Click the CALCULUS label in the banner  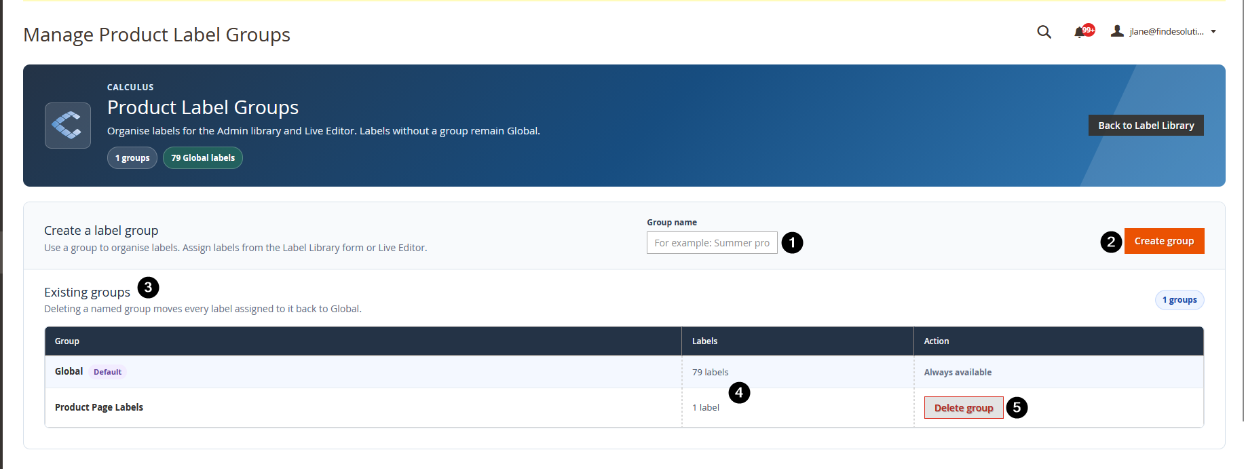130,88
